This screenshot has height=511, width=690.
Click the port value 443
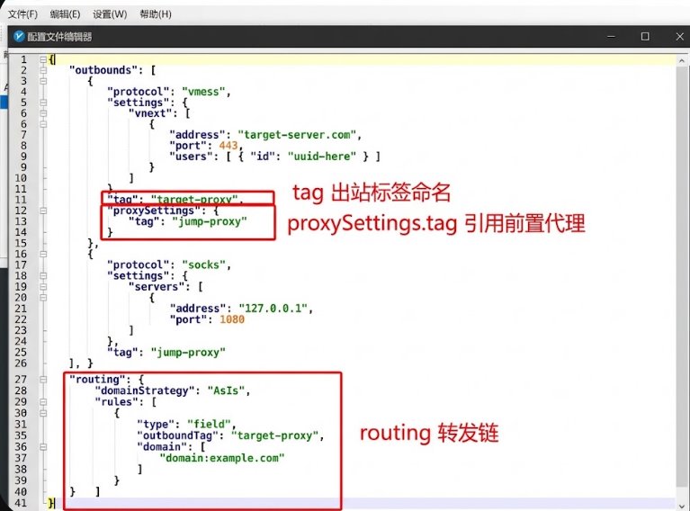228,146
